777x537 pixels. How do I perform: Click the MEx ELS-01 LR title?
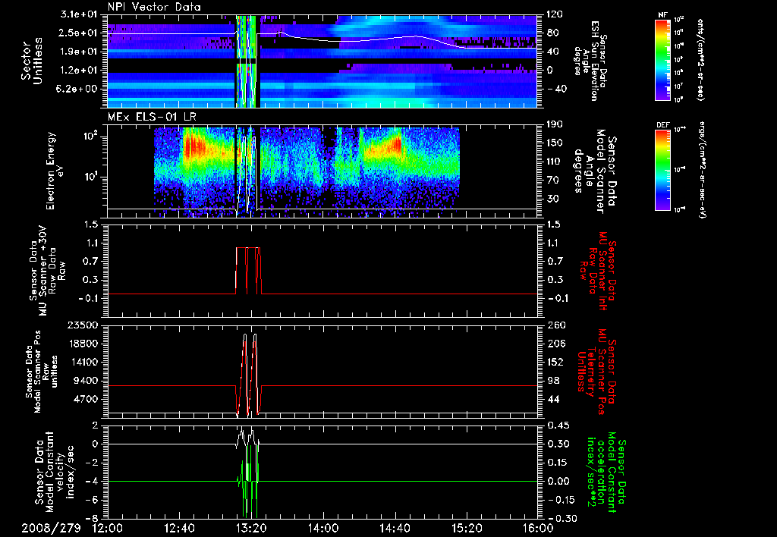click(x=152, y=117)
